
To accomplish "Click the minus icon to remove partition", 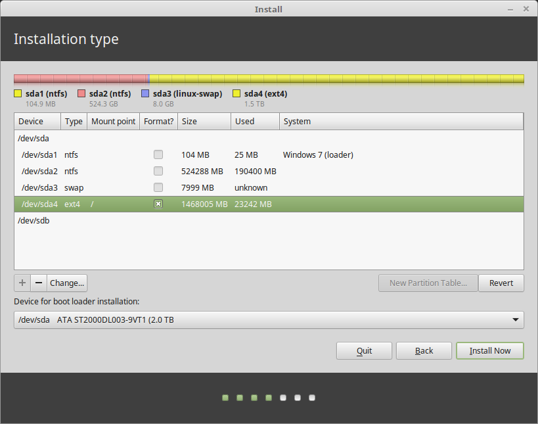I will pyautogui.click(x=39, y=283).
